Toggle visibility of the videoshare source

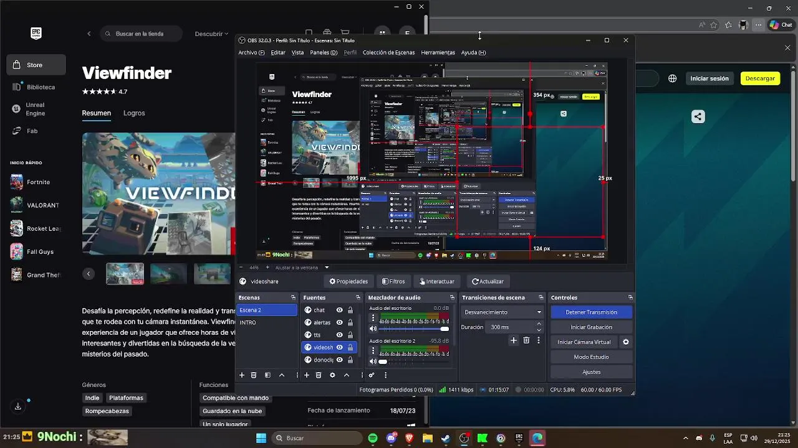point(340,347)
